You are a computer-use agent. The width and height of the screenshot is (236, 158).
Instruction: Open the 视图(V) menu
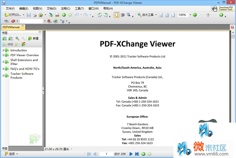(x=37, y=9)
